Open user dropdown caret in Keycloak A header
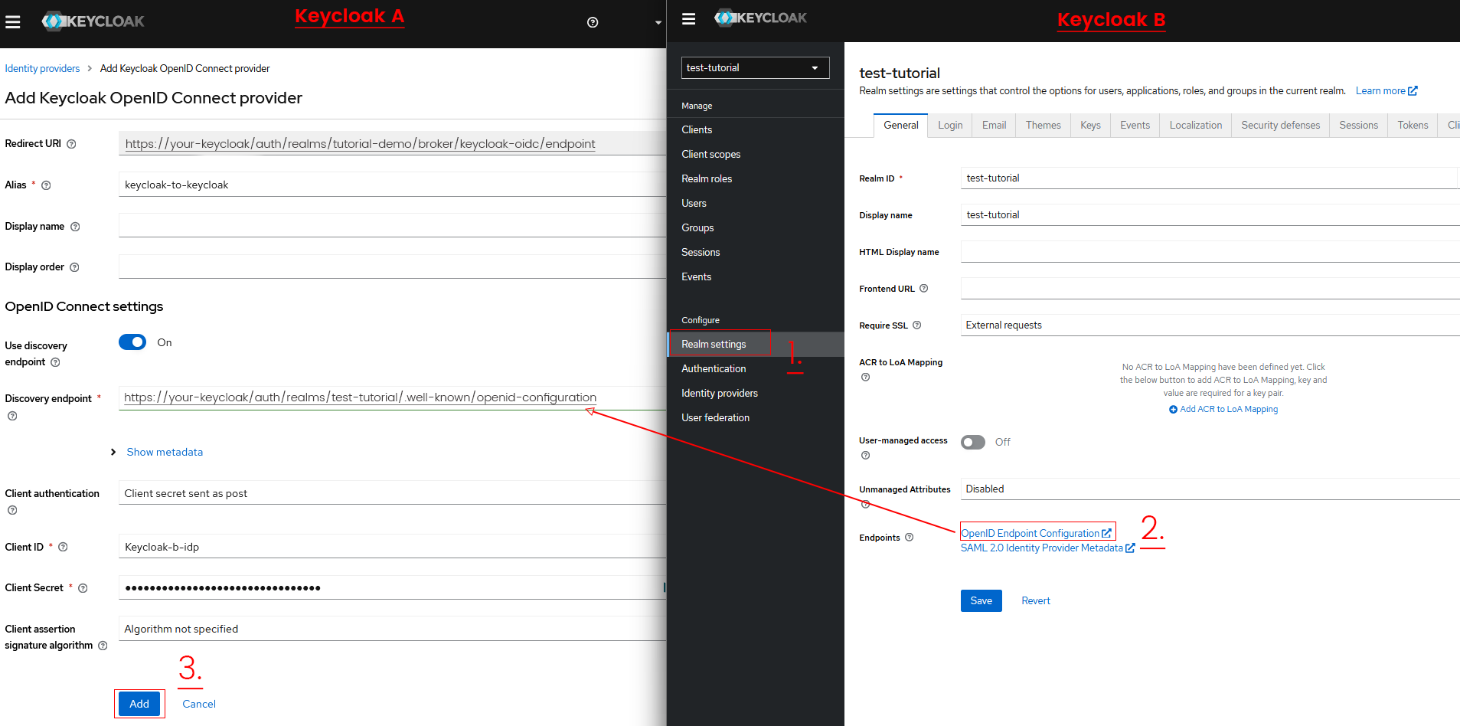This screenshot has width=1460, height=726. click(658, 23)
